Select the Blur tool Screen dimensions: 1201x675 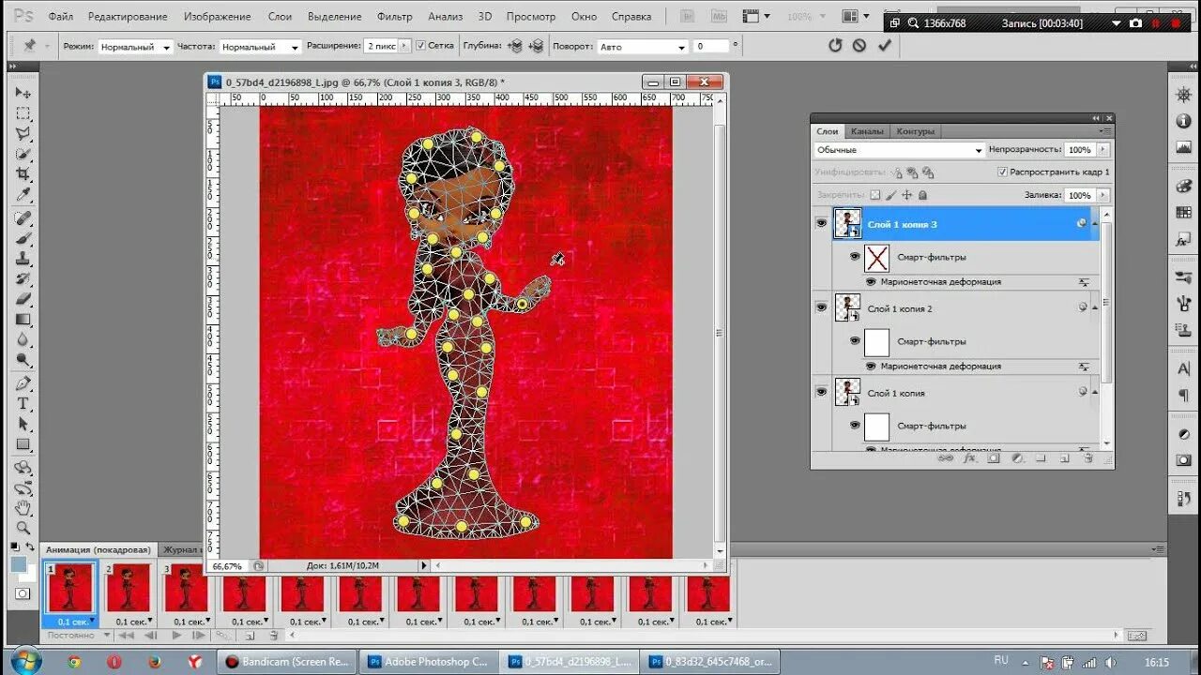point(23,339)
